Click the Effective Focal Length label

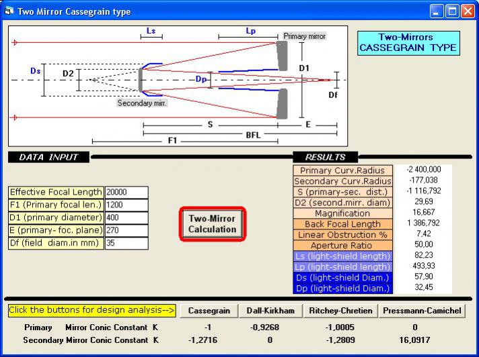click(56, 192)
